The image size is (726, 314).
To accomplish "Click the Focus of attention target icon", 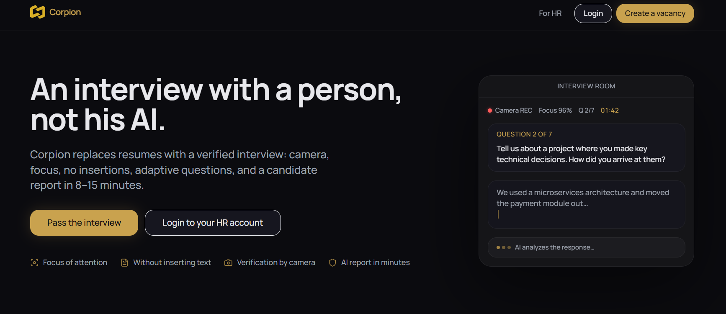I will (x=34, y=263).
